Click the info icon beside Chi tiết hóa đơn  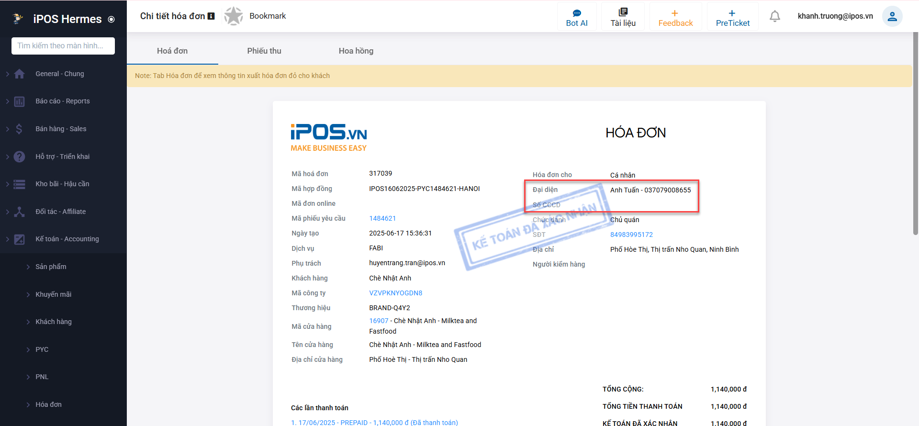[x=211, y=16]
